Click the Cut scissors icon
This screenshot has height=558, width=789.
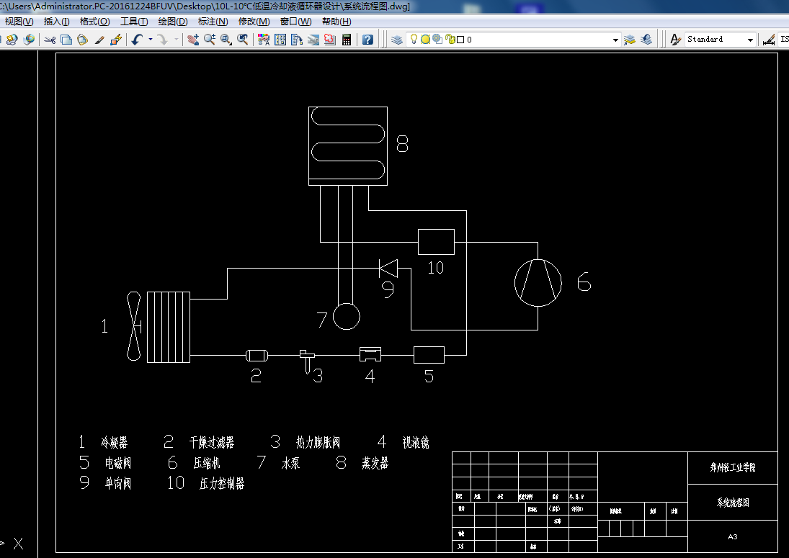click(x=50, y=40)
